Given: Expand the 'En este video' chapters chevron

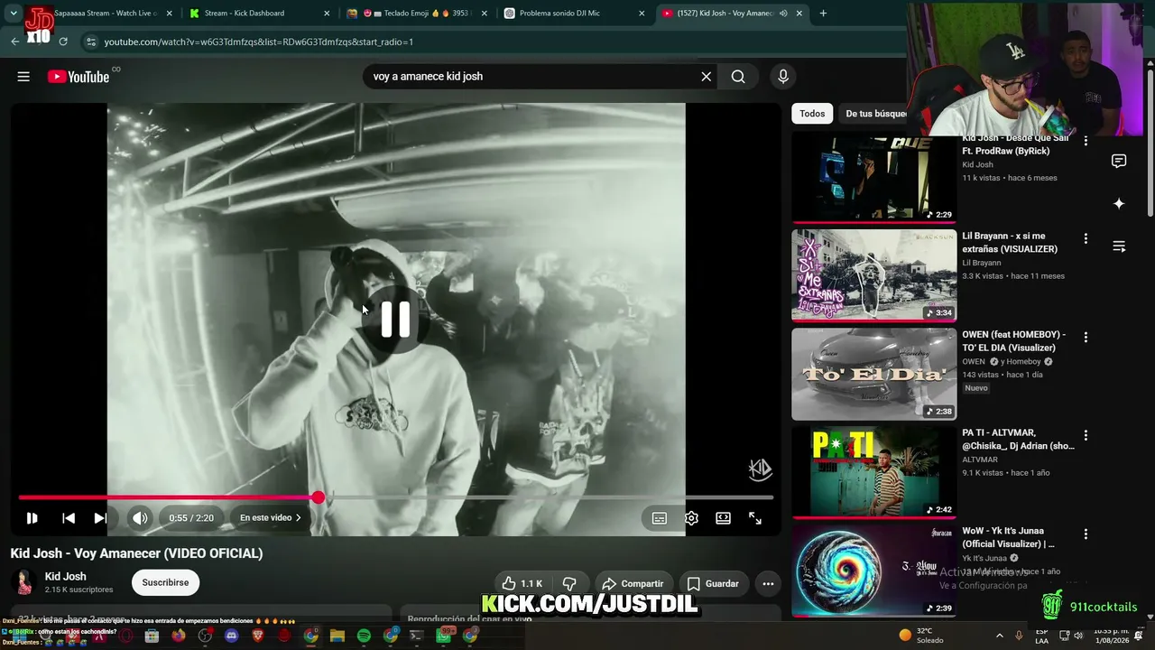Looking at the screenshot, I should point(298,518).
